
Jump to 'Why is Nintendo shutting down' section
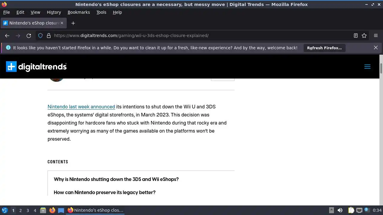[116, 179]
